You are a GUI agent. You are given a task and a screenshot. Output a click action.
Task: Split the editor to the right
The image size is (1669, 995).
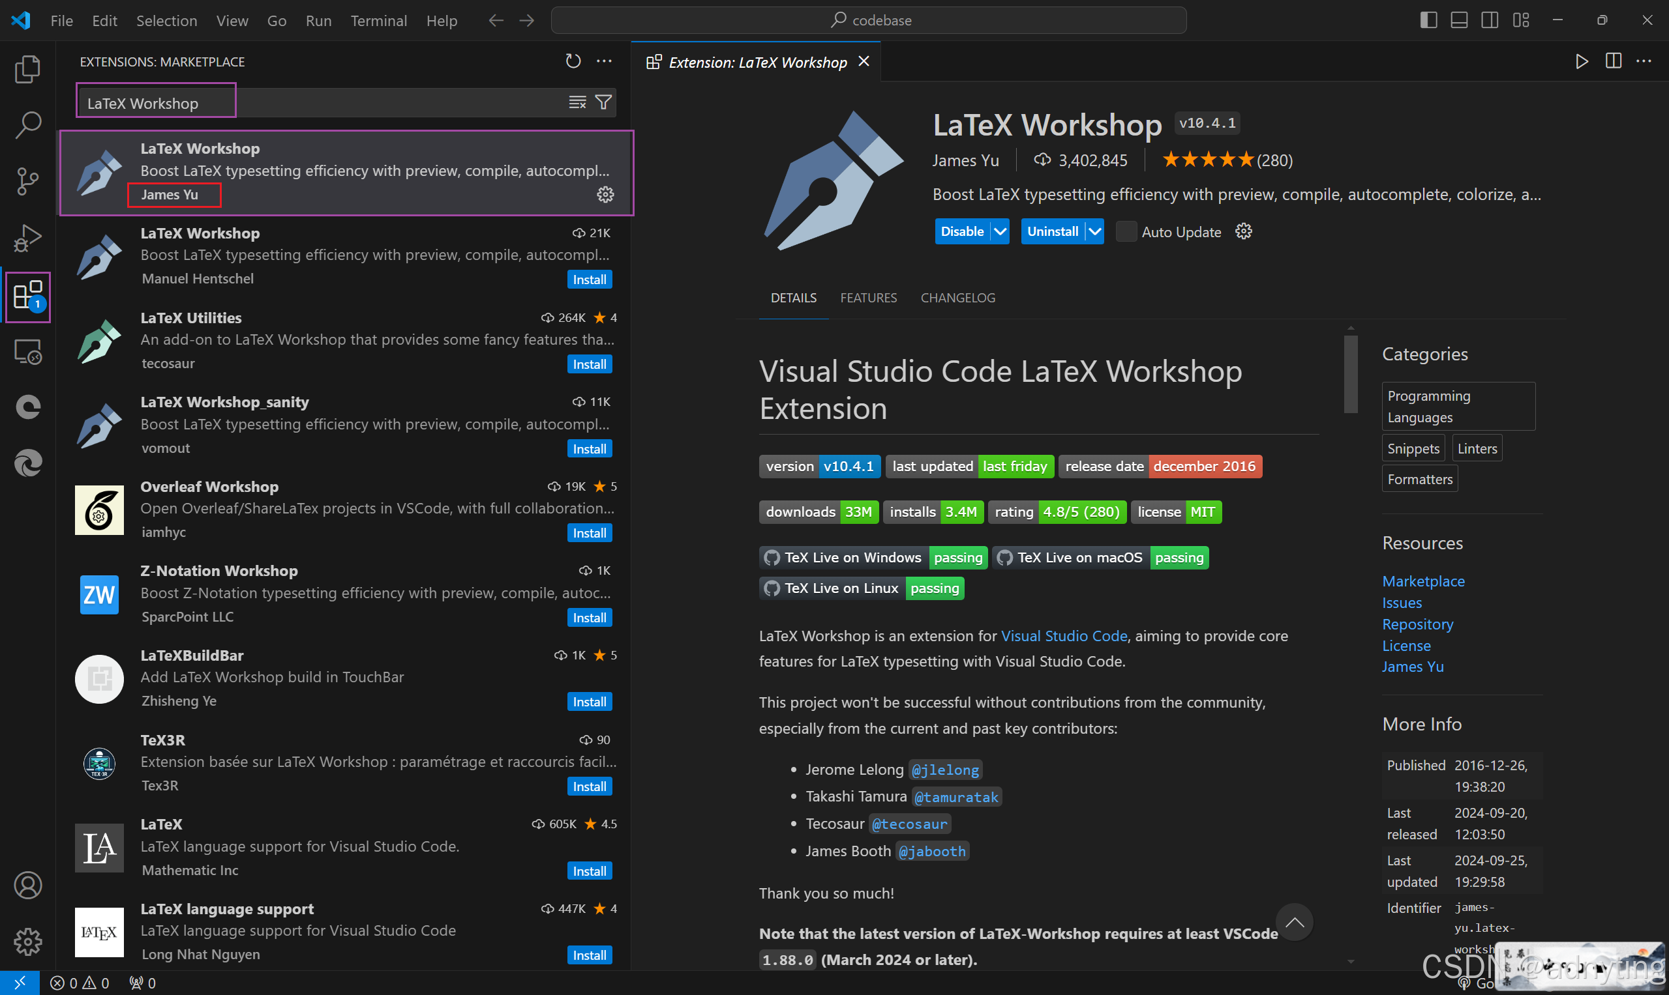pyautogui.click(x=1614, y=61)
